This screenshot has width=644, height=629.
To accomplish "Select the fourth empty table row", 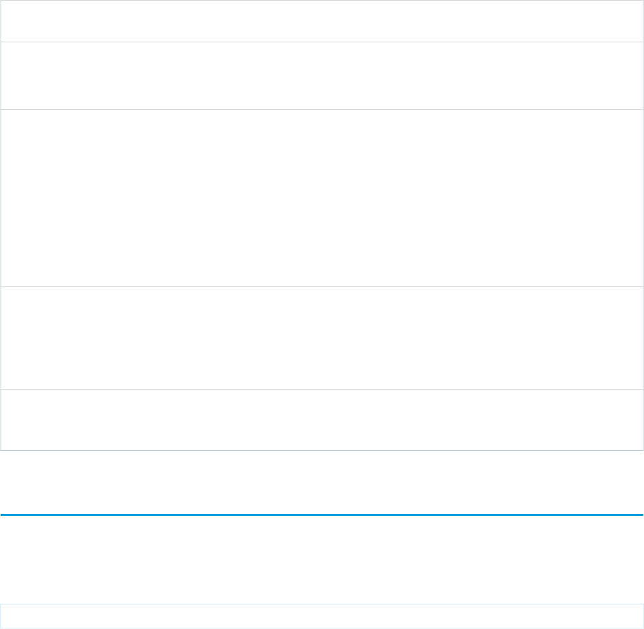I will pos(321,337).
